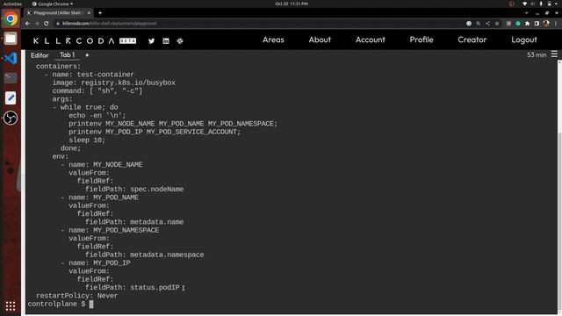Click "fieldPath: spec.nodeName" line
Viewport: 562px width, 316px height.
(x=134, y=190)
